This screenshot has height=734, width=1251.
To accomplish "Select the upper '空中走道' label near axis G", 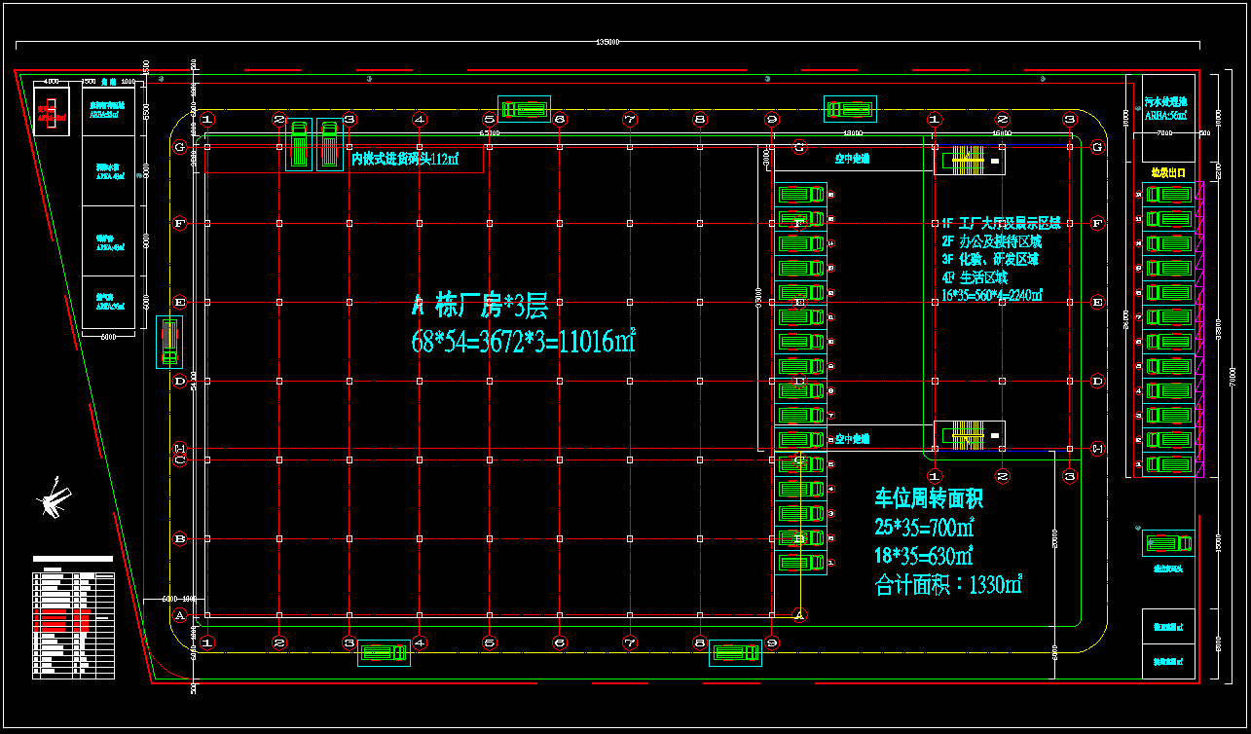I will pyautogui.click(x=853, y=158).
